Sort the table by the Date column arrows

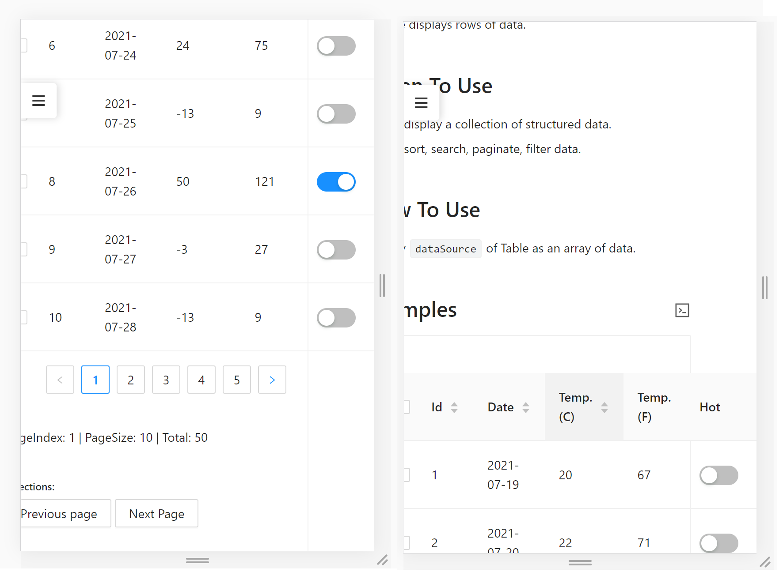(x=526, y=407)
